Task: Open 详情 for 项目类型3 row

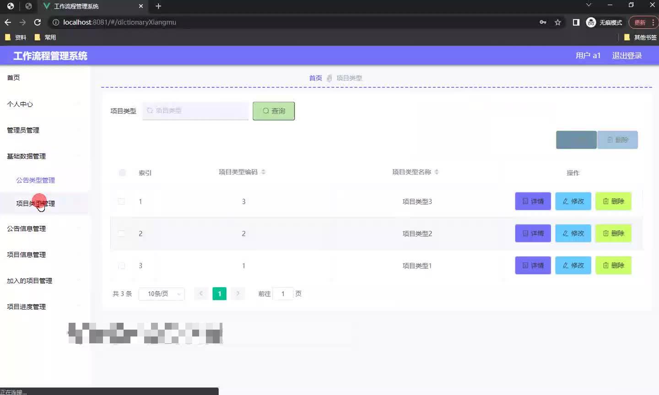Action: pos(533,201)
